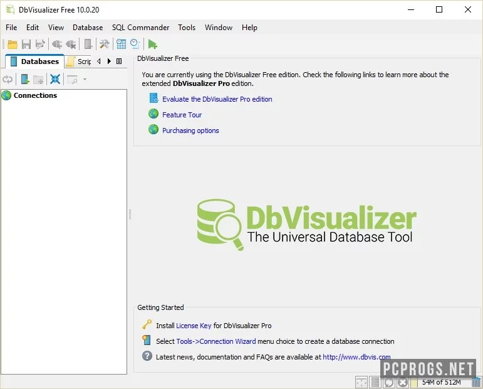Click Evaluate the DbVisualizer Pro edition link
The image size is (483, 389).
217,99
